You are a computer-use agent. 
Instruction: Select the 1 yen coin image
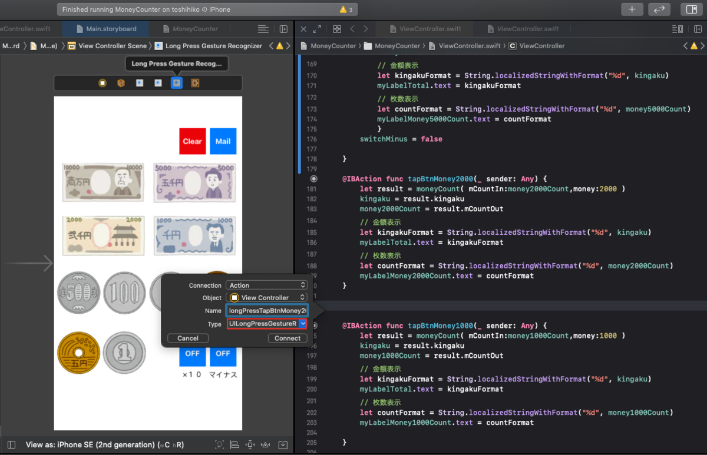tap(124, 353)
